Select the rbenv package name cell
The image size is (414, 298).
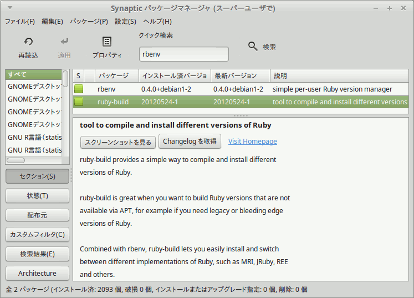point(106,89)
